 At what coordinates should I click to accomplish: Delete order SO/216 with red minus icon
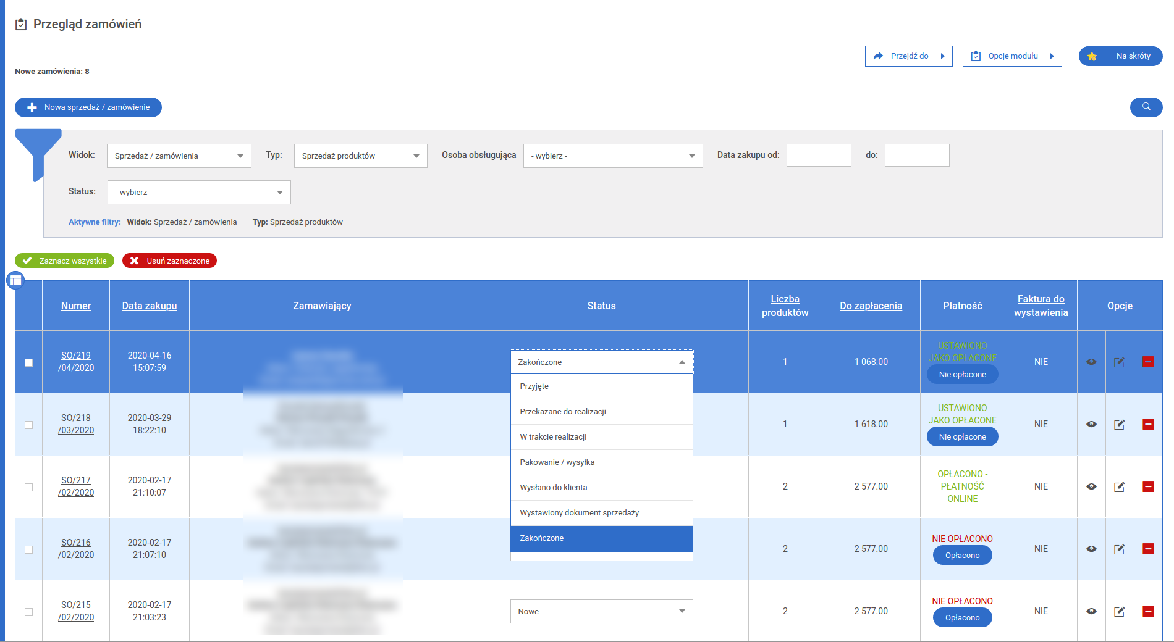(x=1148, y=549)
